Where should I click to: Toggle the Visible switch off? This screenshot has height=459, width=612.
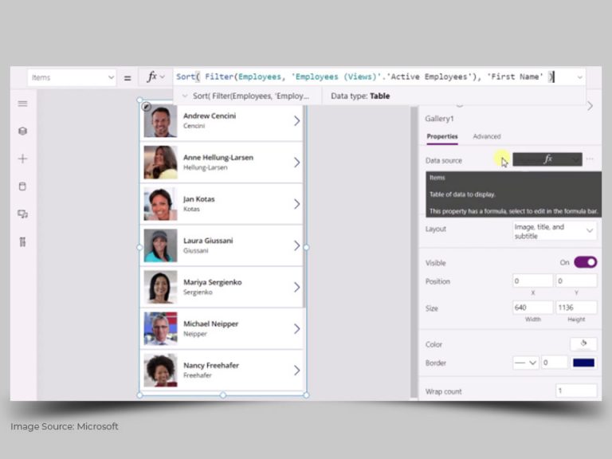(x=585, y=262)
